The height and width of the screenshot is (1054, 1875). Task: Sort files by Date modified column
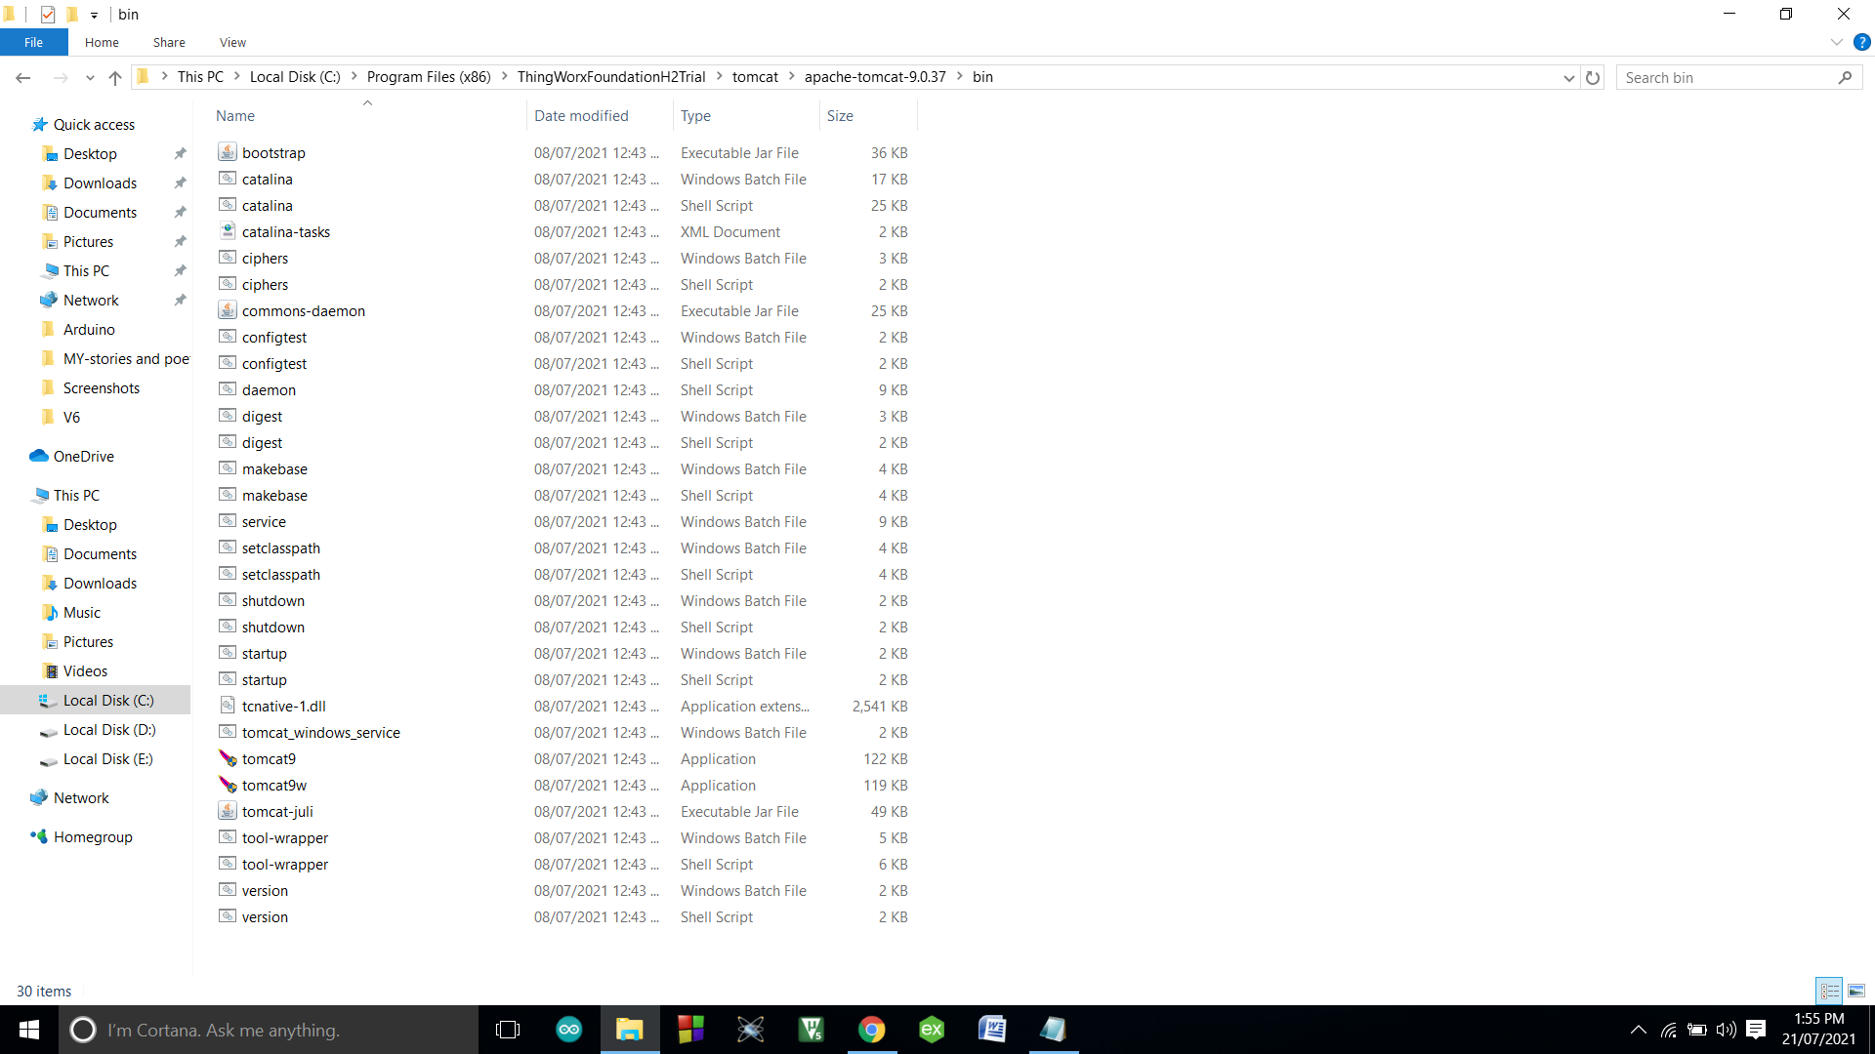[x=581, y=115]
